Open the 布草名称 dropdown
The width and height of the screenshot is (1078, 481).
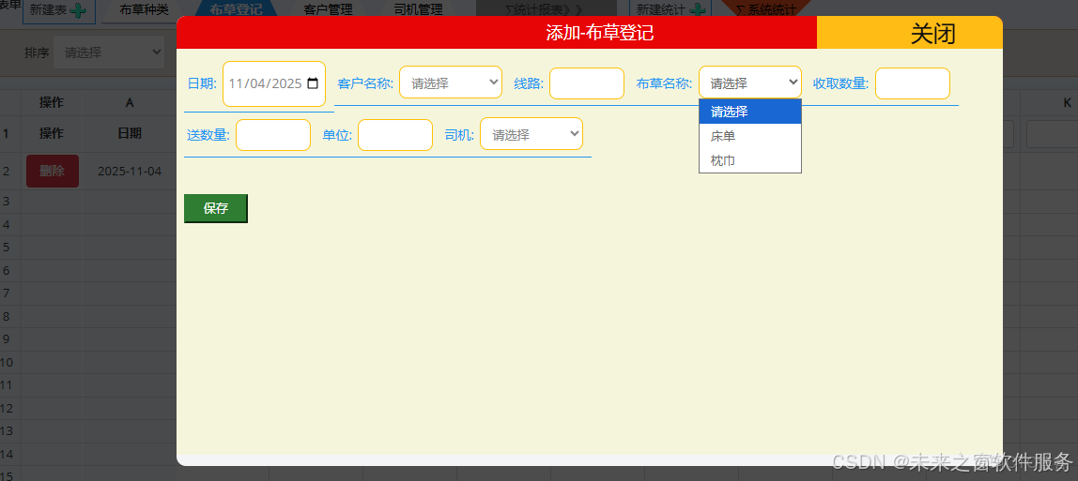click(x=750, y=83)
